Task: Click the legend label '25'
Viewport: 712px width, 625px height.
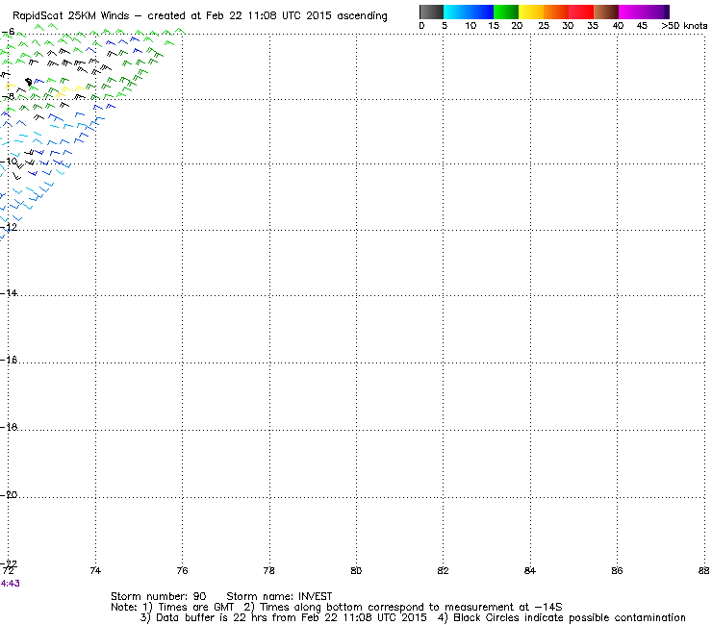Action: click(544, 25)
